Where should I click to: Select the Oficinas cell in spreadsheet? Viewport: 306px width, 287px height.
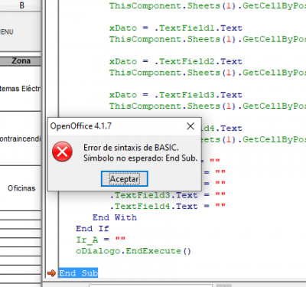pyautogui.click(x=21, y=188)
